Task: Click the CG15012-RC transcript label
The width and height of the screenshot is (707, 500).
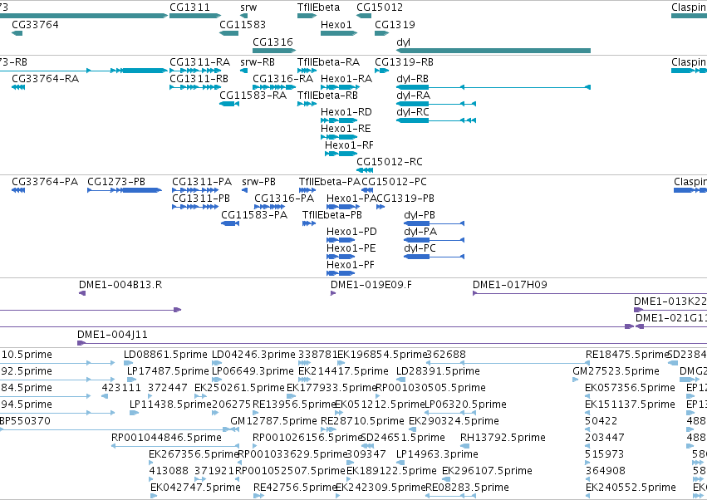Action: [x=390, y=161]
